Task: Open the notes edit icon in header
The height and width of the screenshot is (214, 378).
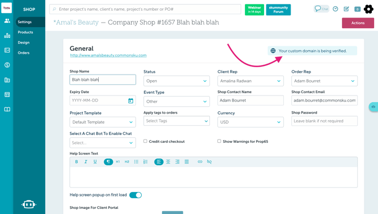Action: point(346,9)
